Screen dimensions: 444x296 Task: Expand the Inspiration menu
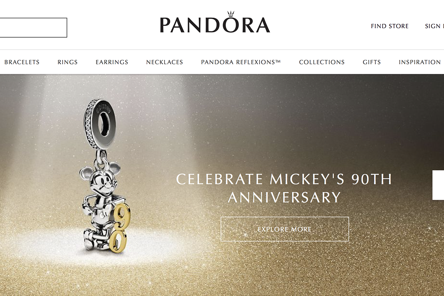[420, 62]
